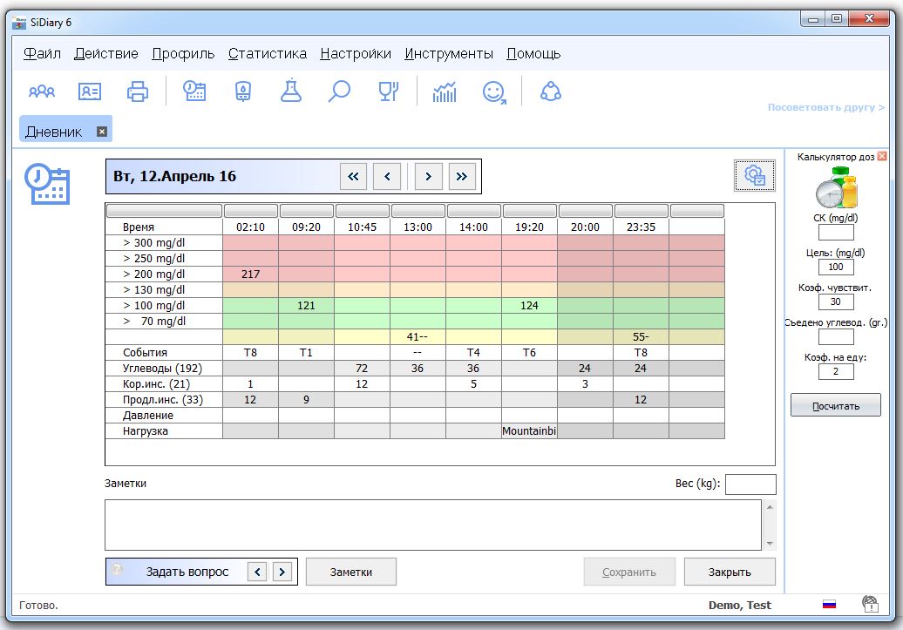This screenshot has height=630, width=903.
Task: Open the statistics chart icon
Action: click(x=445, y=91)
